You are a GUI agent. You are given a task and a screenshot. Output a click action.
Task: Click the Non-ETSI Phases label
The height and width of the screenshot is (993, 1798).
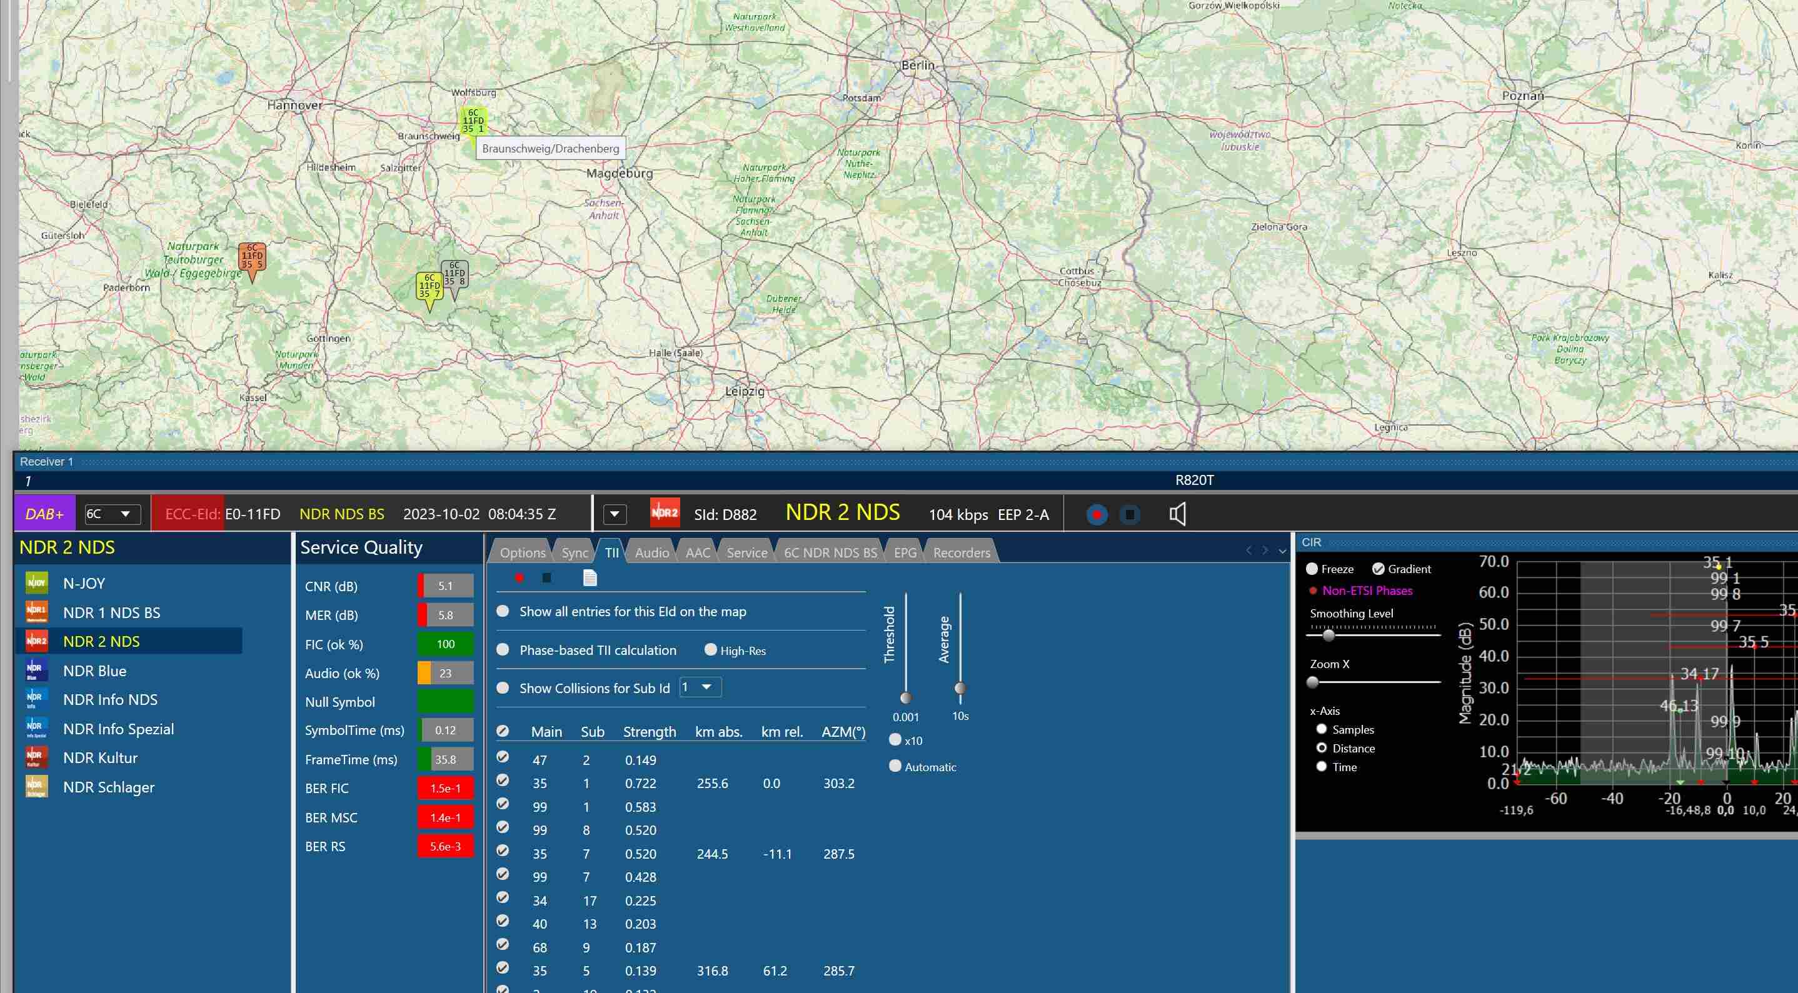[x=1367, y=591]
